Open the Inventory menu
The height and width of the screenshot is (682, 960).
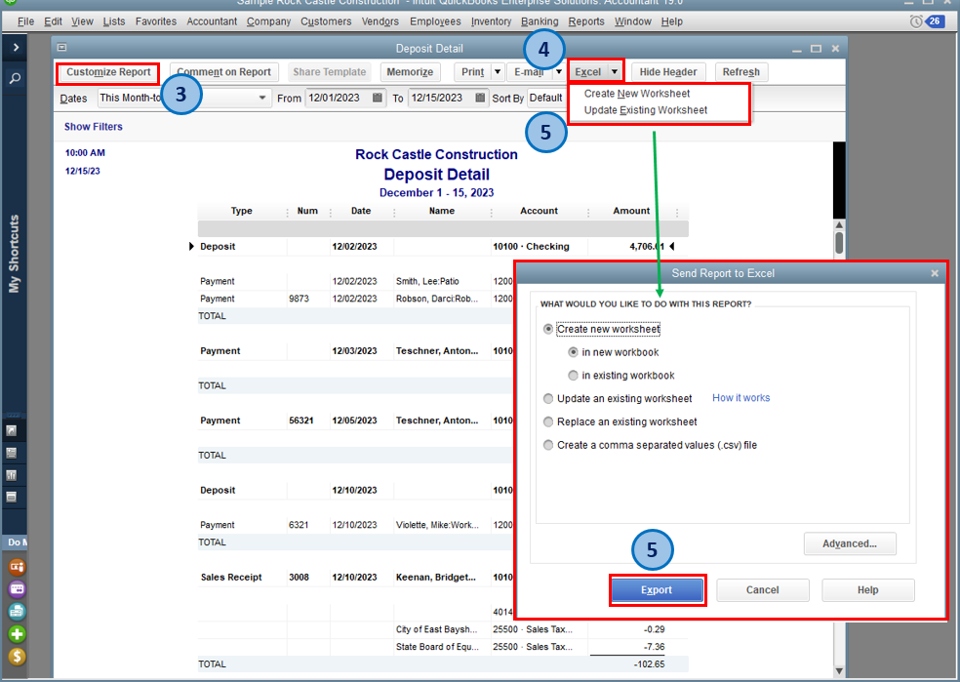491,21
